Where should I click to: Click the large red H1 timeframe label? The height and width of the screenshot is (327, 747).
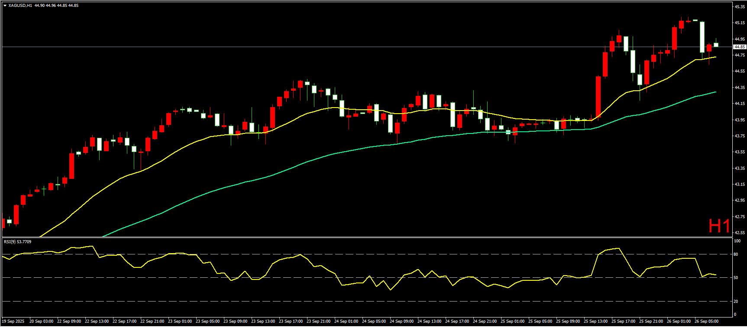point(719,226)
